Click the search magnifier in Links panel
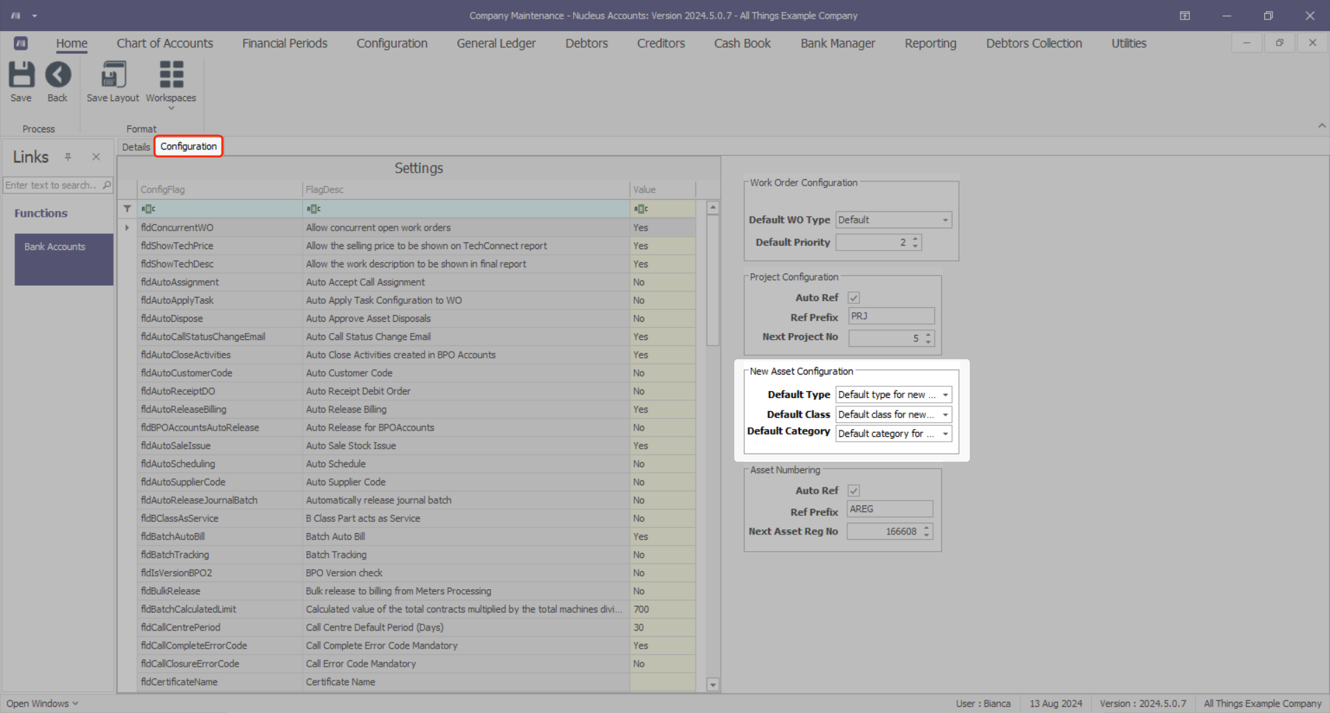Screen dimensions: 1330x713 [107, 185]
